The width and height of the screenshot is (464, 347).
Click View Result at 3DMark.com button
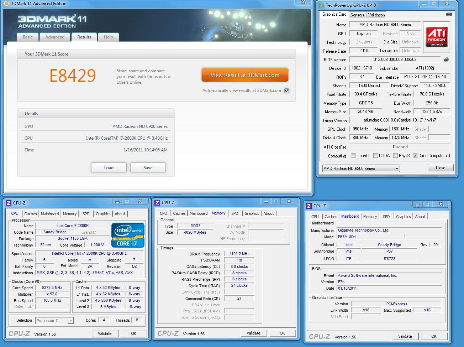[x=245, y=75]
